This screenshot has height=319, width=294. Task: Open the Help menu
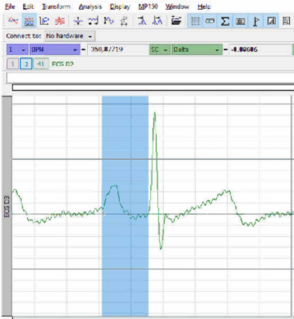point(204,7)
